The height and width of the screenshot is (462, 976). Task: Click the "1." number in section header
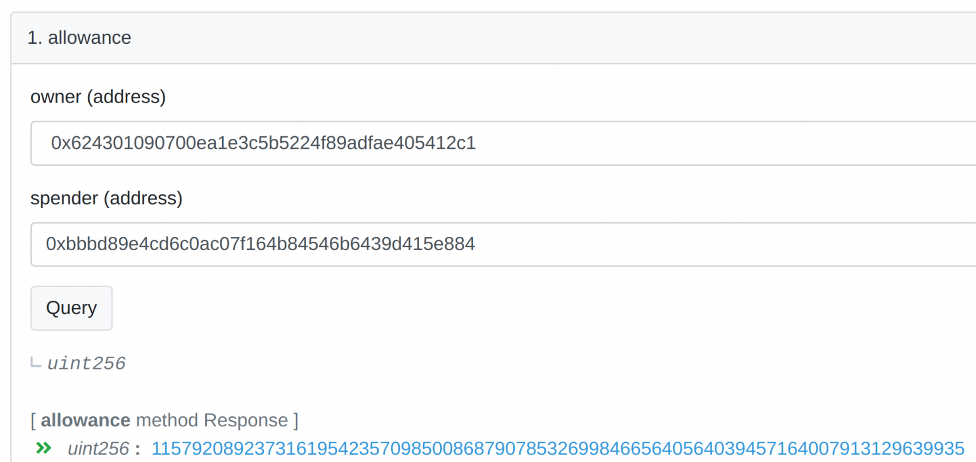(x=34, y=38)
